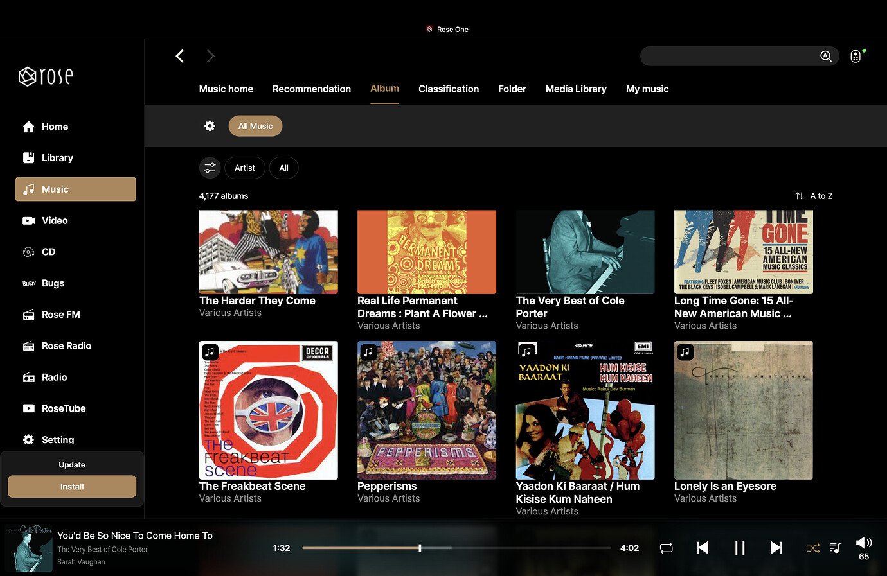Open the now-playing Cole Porter artwork
The width and height of the screenshot is (887, 576).
[x=29, y=548]
